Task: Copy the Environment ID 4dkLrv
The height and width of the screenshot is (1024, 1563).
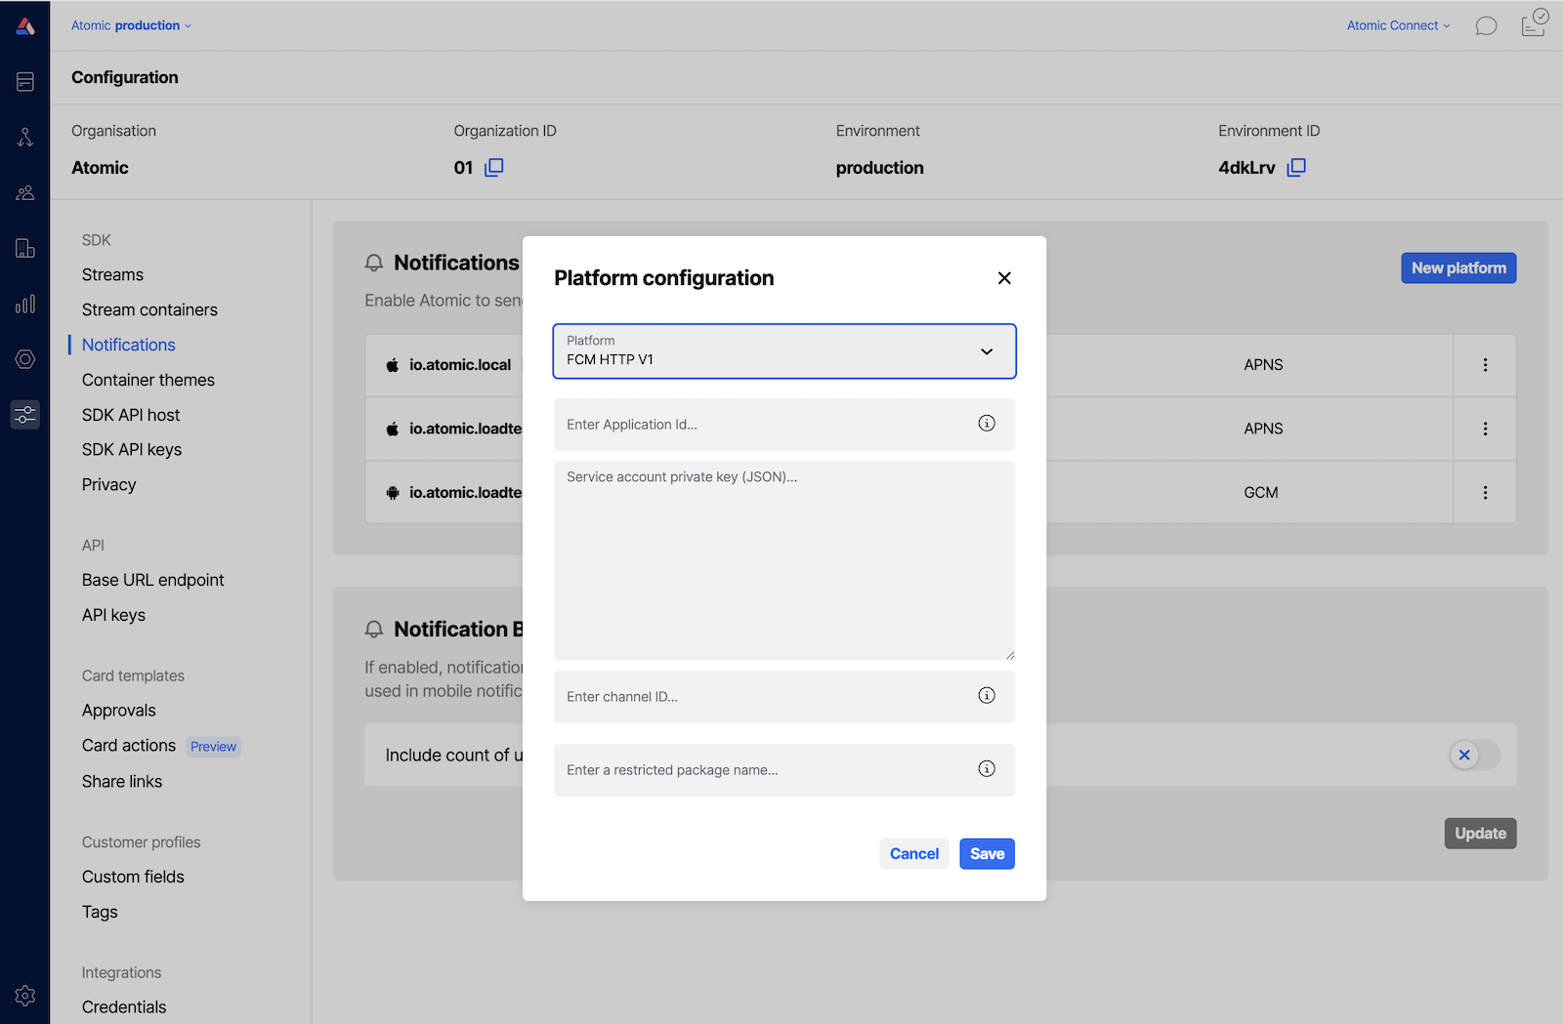Action: pos(1296,167)
